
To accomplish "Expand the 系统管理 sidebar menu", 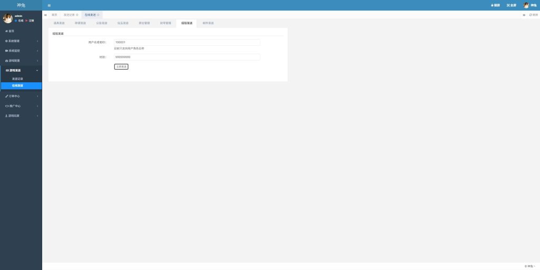I will click(x=21, y=41).
